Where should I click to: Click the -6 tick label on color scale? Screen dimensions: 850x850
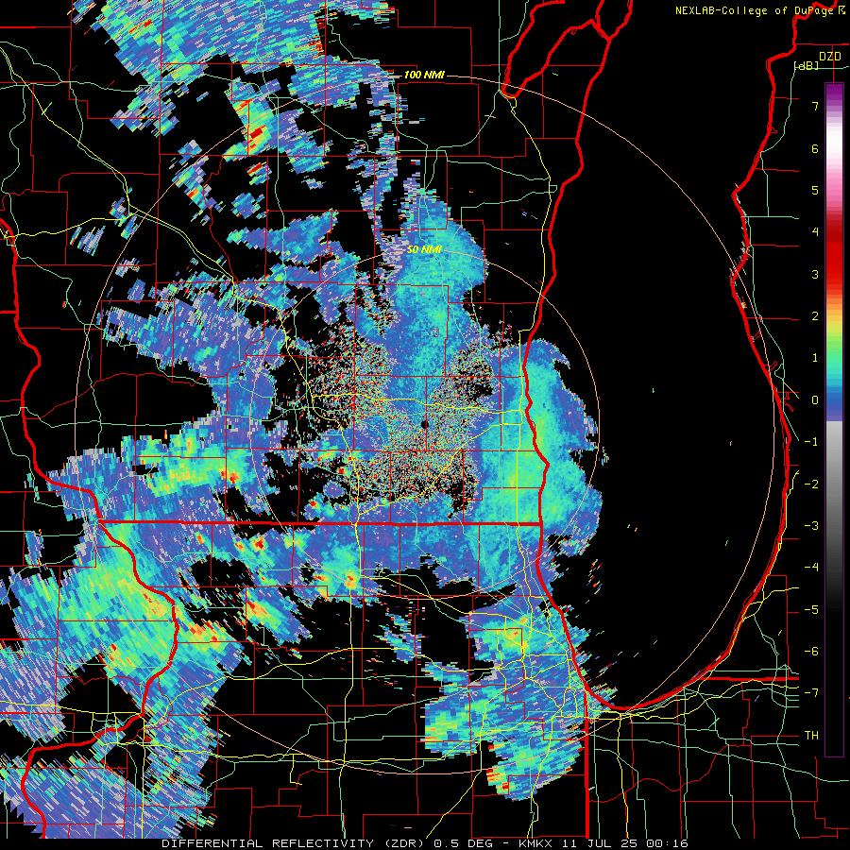tap(811, 652)
